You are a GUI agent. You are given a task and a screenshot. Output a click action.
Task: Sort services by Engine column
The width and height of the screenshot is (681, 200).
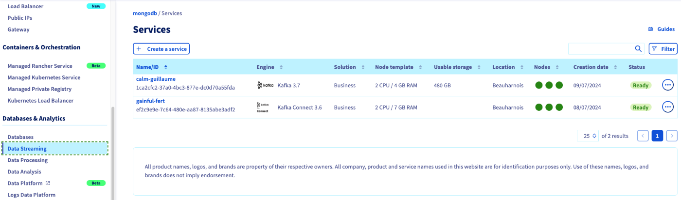(x=281, y=67)
